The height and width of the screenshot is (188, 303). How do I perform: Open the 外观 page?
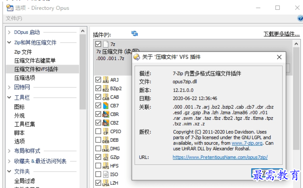point(19,116)
